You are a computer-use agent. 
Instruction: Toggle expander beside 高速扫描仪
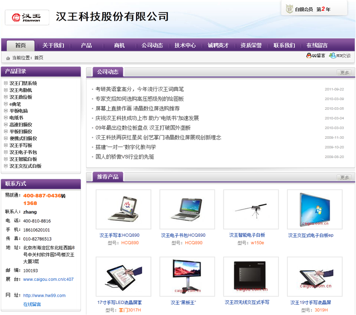coord(6,124)
